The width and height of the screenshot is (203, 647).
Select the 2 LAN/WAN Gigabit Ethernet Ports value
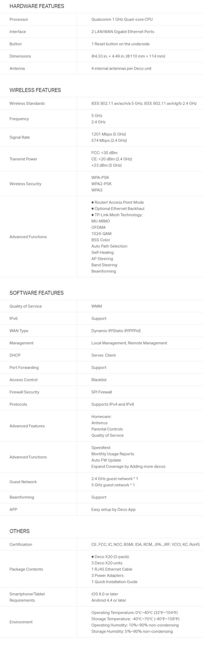pyautogui.click(x=123, y=32)
